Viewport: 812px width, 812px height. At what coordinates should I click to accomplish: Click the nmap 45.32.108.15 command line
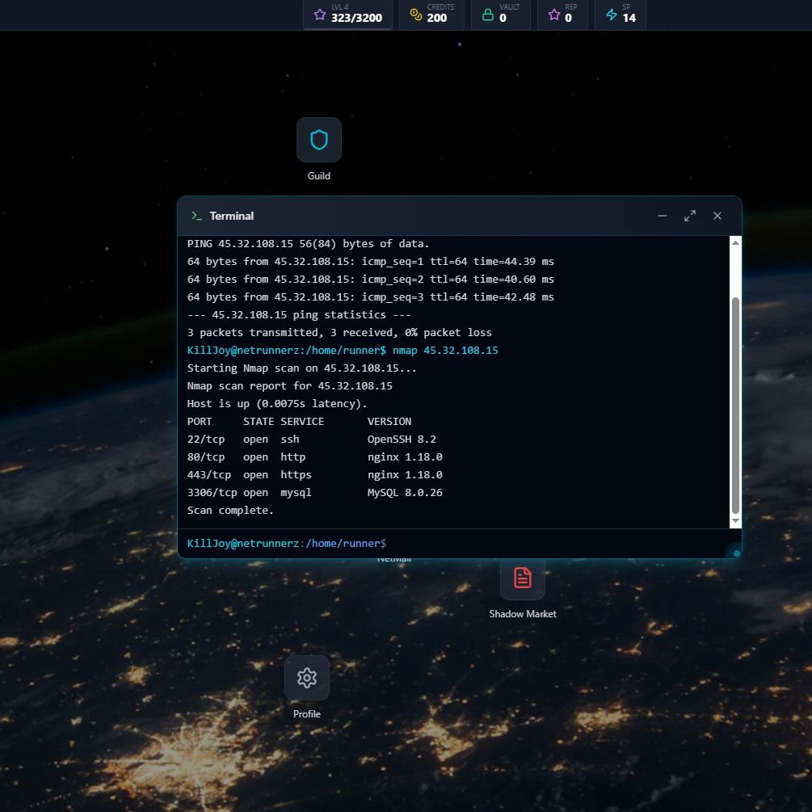click(444, 351)
